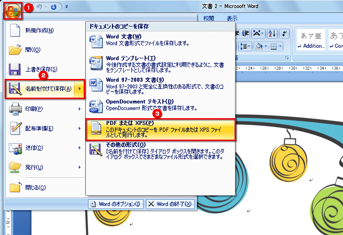Click the Redo icon in Quick Access Toolbar
This screenshot has height=235, width=343.
[x=54, y=7]
